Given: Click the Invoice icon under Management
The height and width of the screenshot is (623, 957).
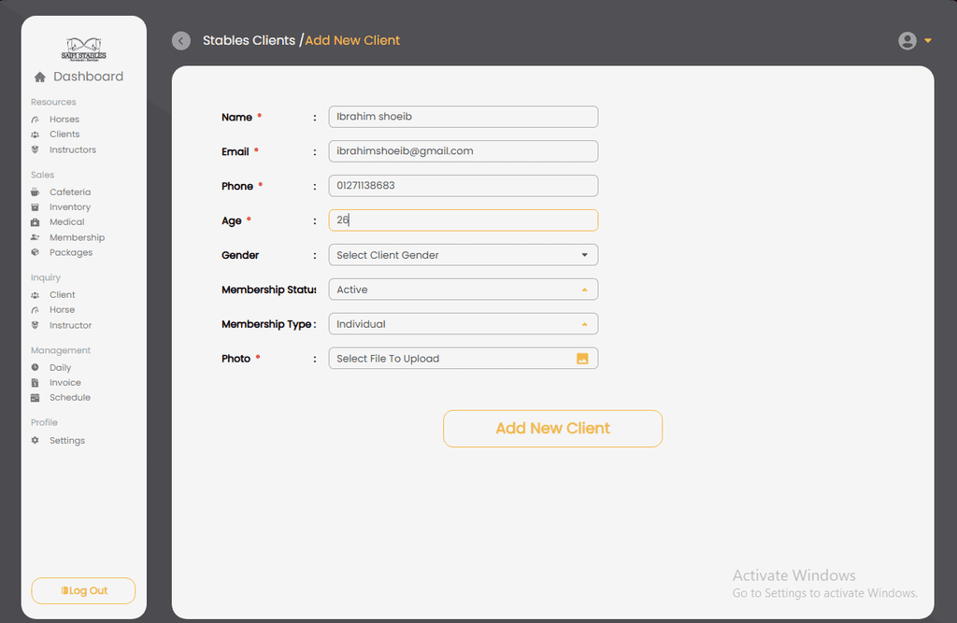Looking at the screenshot, I should [36, 383].
